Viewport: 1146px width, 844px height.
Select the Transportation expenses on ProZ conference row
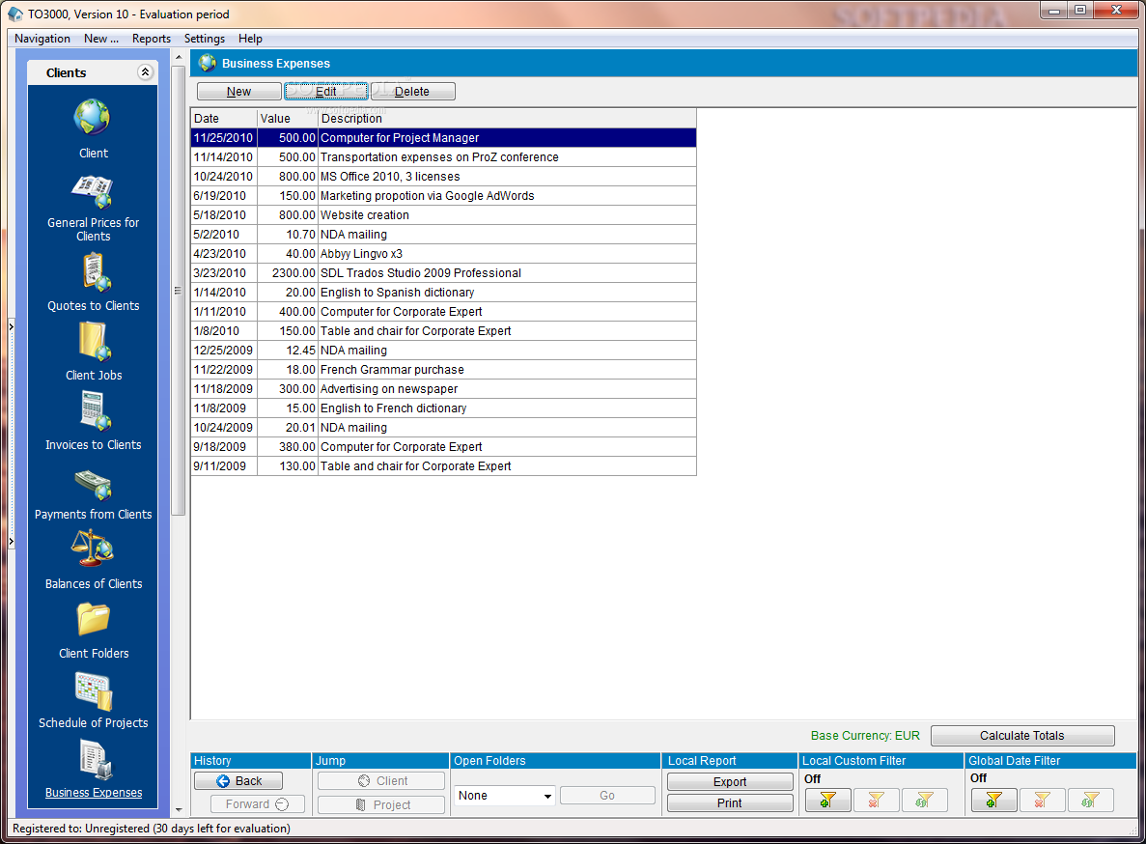pyautogui.click(x=444, y=157)
